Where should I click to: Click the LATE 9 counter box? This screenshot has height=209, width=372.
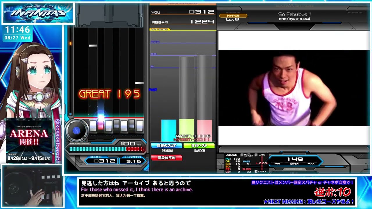(256, 155)
